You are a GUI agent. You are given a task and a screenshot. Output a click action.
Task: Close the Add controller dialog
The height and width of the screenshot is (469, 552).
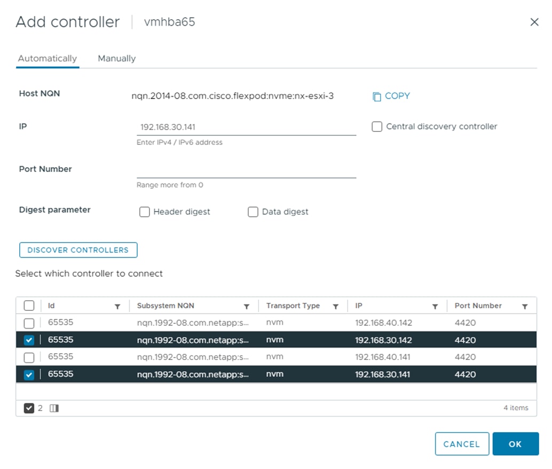point(534,22)
